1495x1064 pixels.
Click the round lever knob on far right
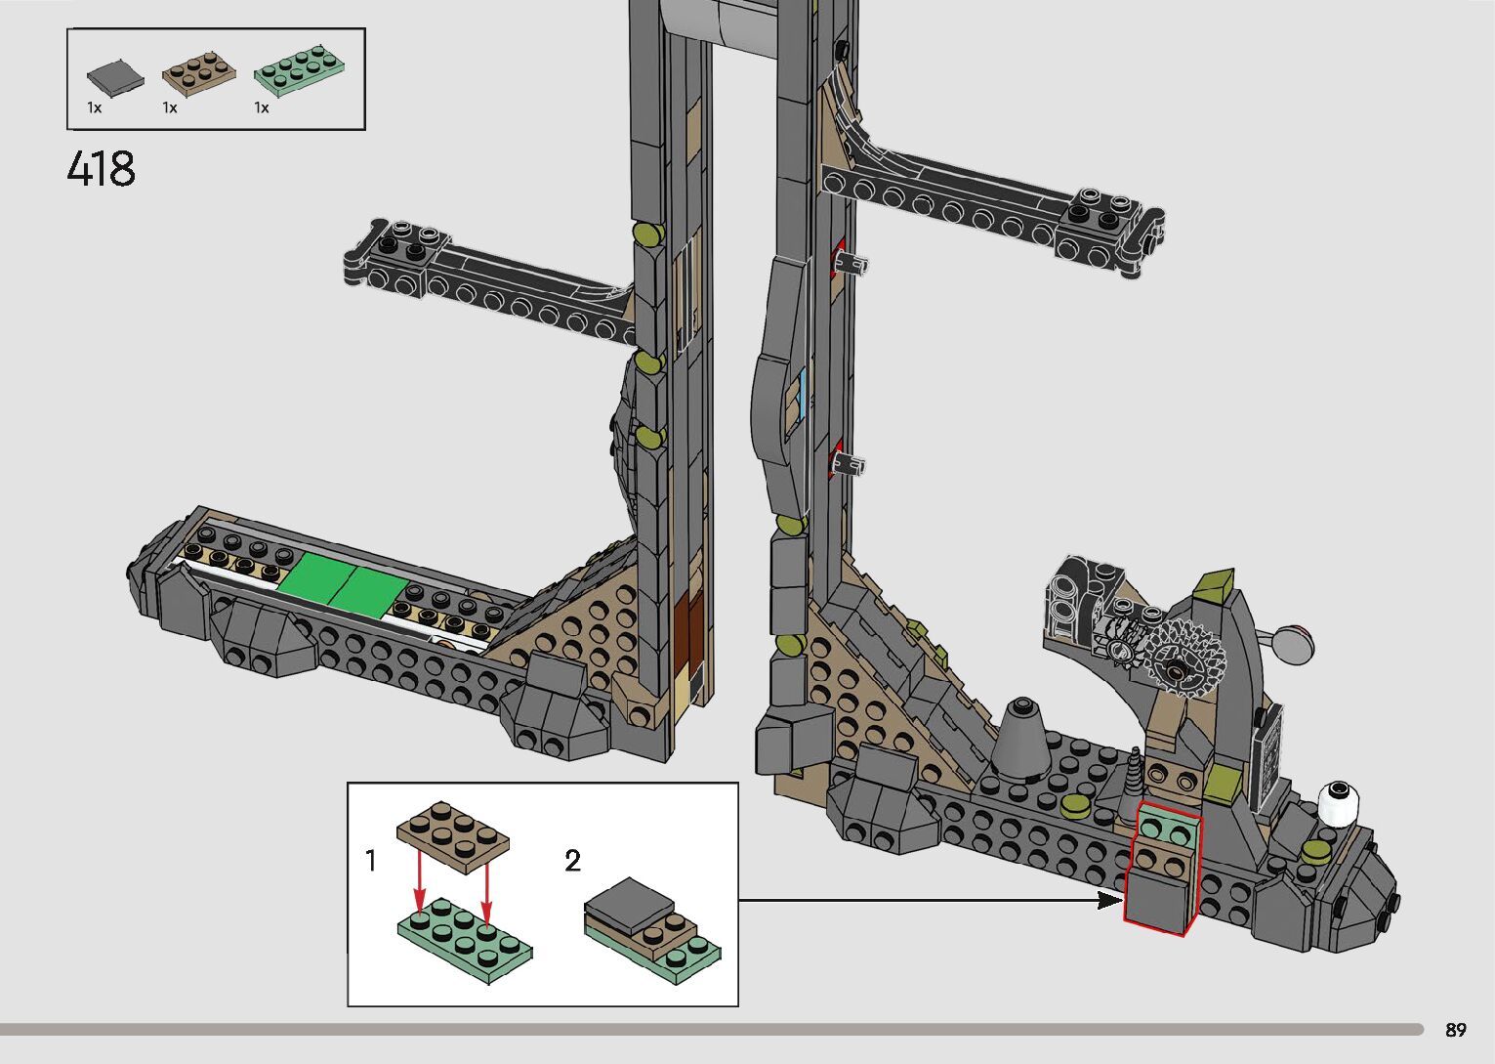point(1293,642)
